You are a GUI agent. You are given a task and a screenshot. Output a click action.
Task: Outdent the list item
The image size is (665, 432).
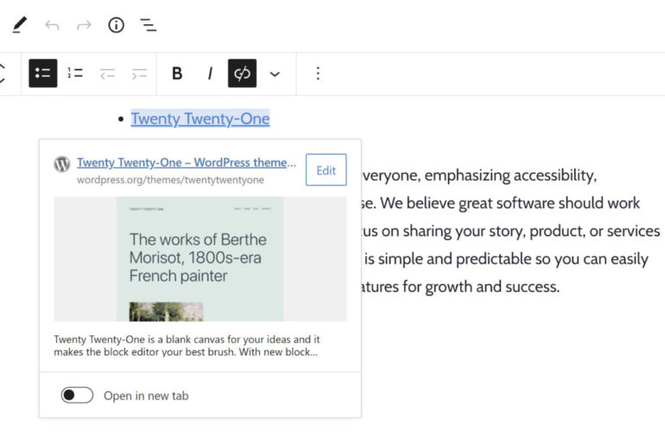(107, 73)
